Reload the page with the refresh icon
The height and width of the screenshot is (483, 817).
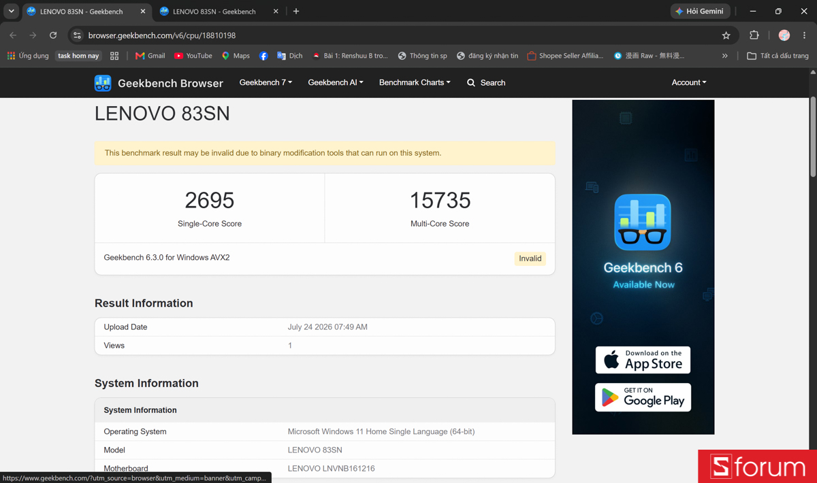(53, 35)
